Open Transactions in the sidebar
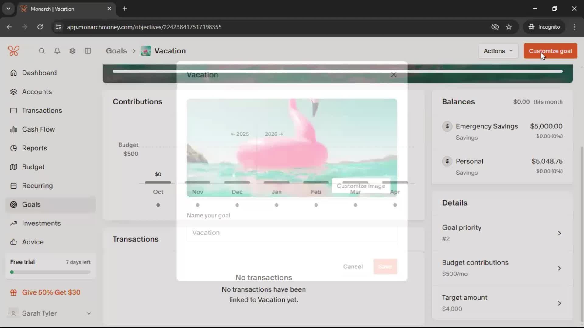 [x=42, y=111]
